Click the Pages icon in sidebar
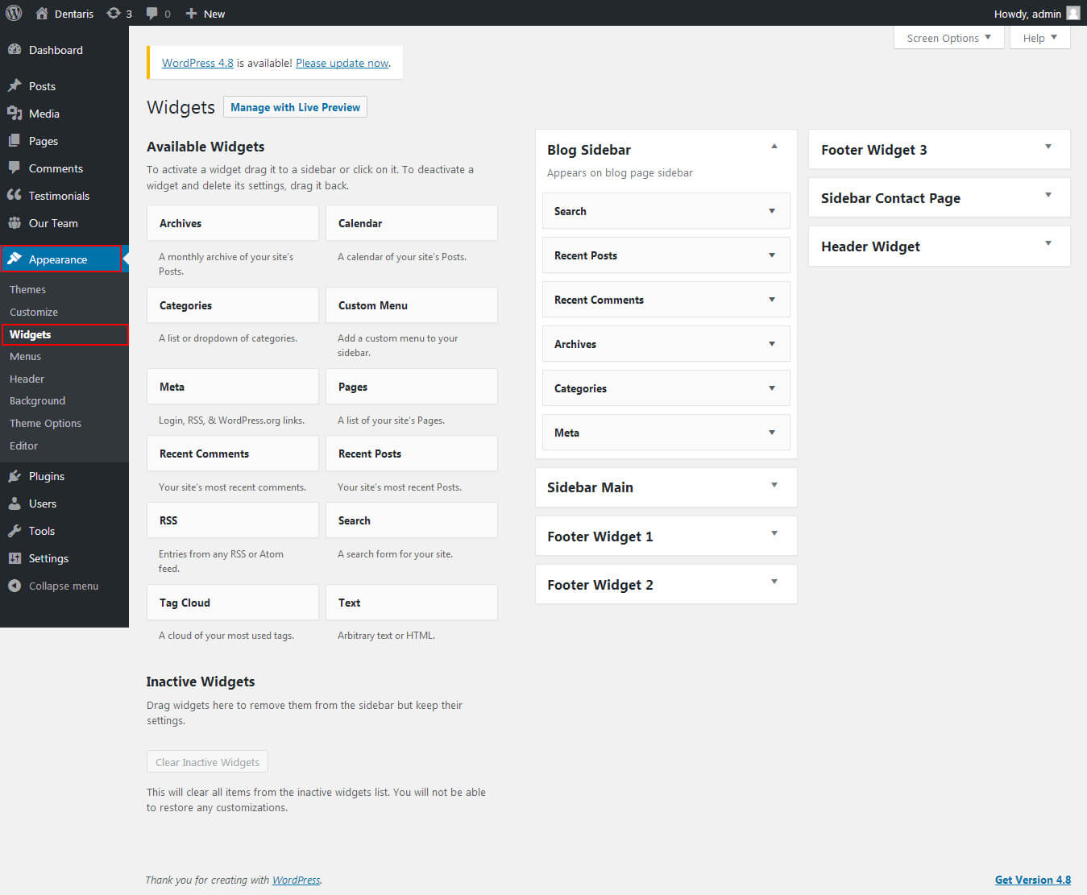Screen dimensions: 1087x895 15,140
